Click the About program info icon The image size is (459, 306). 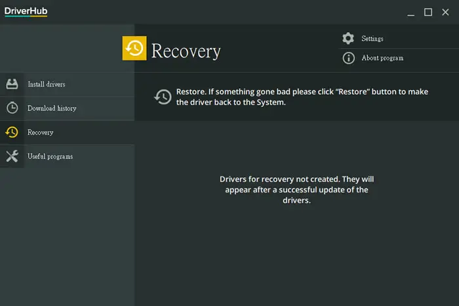click(x=348, y=58)
